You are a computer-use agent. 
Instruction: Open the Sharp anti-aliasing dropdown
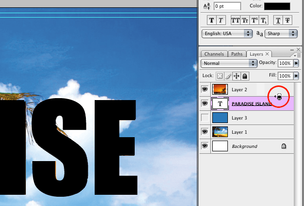tap(281, 34)
